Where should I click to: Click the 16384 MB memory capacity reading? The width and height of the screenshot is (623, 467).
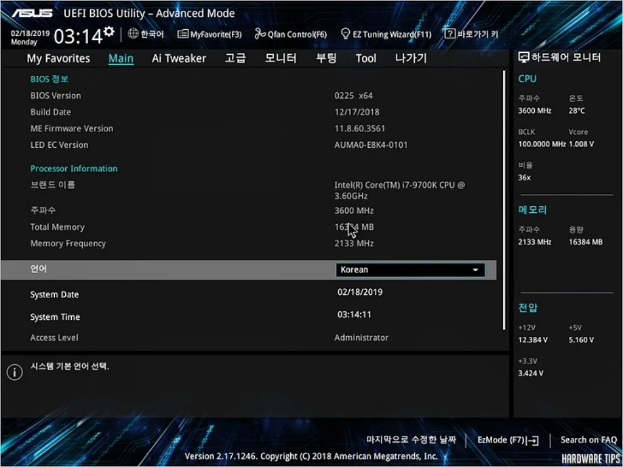click(x=586, y=242)
